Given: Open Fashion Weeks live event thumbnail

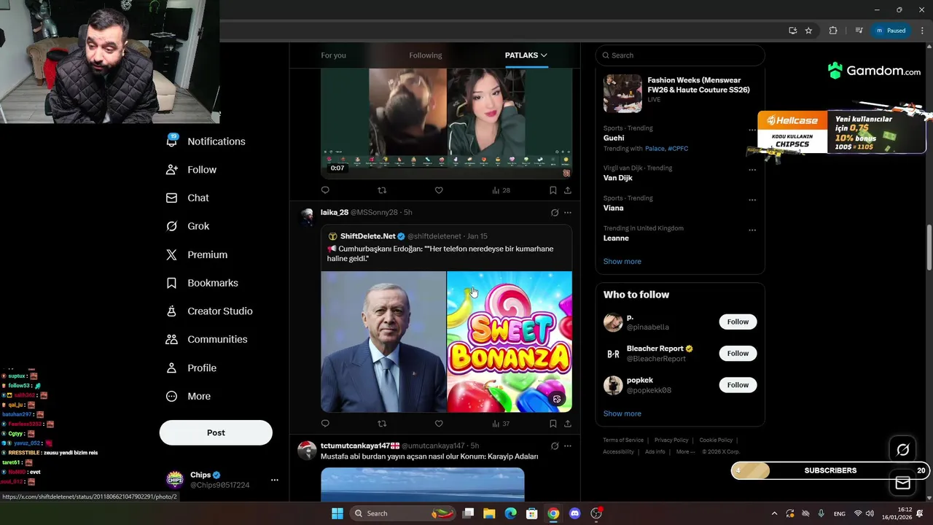Looking at the screenshot, I should 622,93.
